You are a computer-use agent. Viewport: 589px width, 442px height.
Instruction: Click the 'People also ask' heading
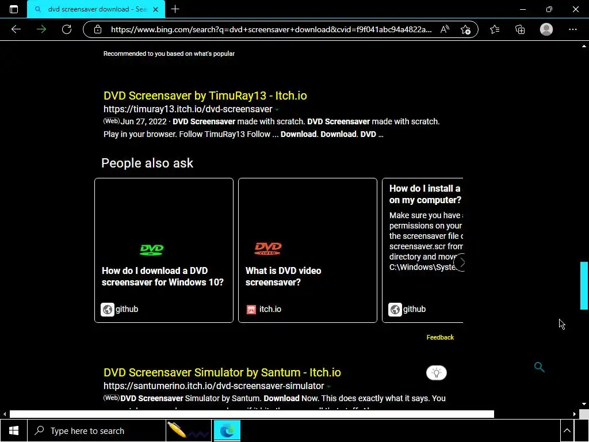147,163
